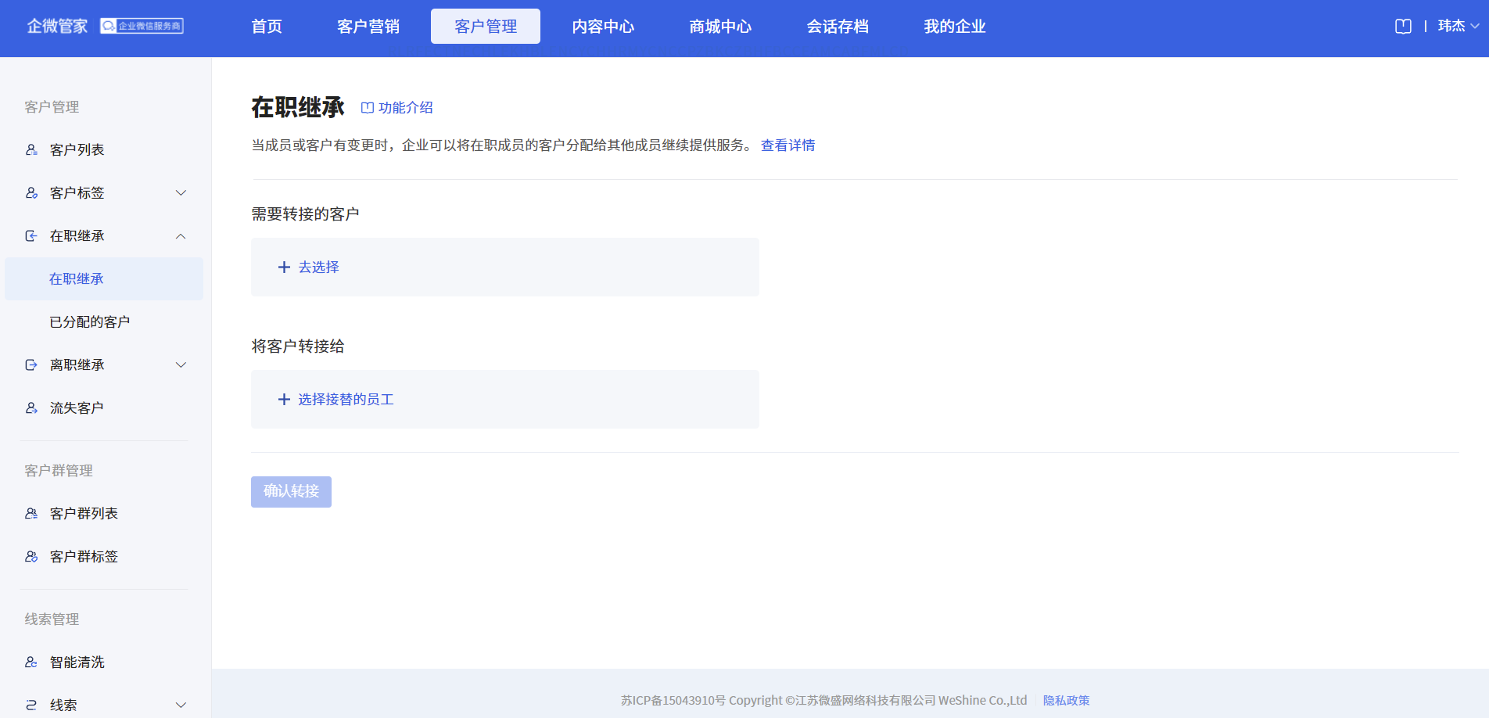The width and height of the screenshot is (1489, 718).
Task: Open the 隐私政策 footer link
Action: pyautogui.click(x=1066, y=701)
